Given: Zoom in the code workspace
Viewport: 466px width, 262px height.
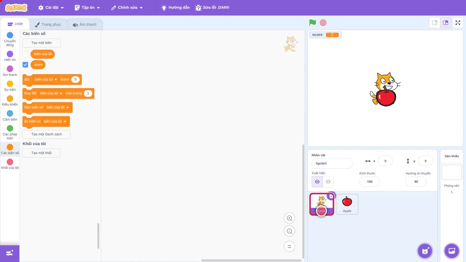Looking at the screenshot, I should pos(289,218).
